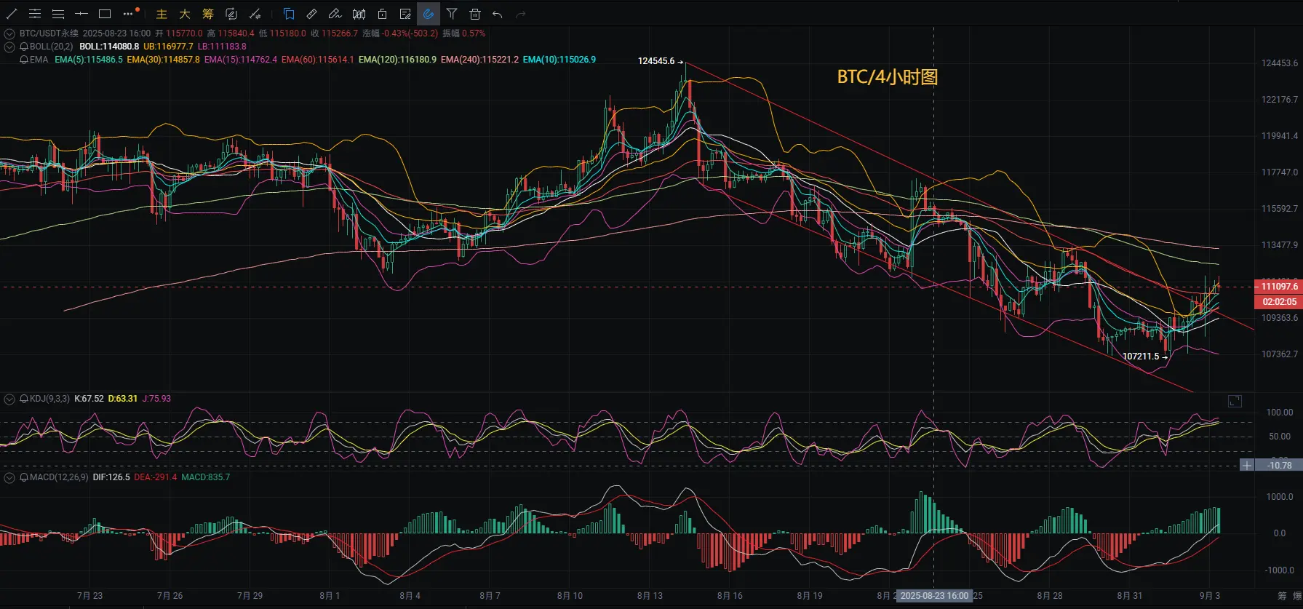This screenshot has width=1303, height=609.
Task: Click the EMA(15):114762.4 value
Action: 241,60
